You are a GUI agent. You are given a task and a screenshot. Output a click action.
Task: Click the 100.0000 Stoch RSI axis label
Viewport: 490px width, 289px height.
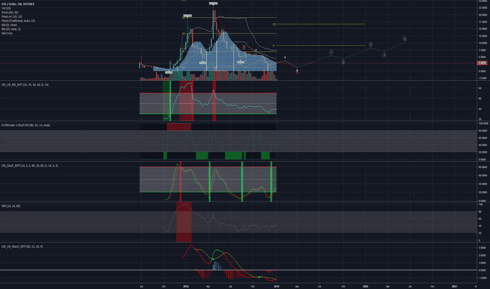point(483,123)
